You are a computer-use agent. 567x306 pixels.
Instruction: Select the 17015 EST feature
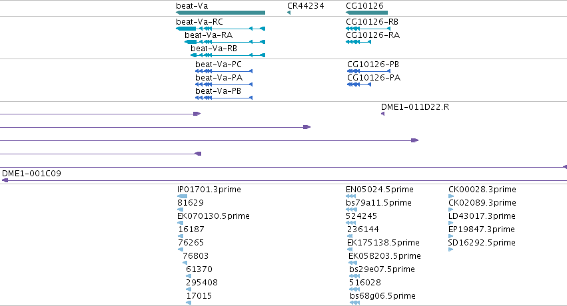(199, 297)
